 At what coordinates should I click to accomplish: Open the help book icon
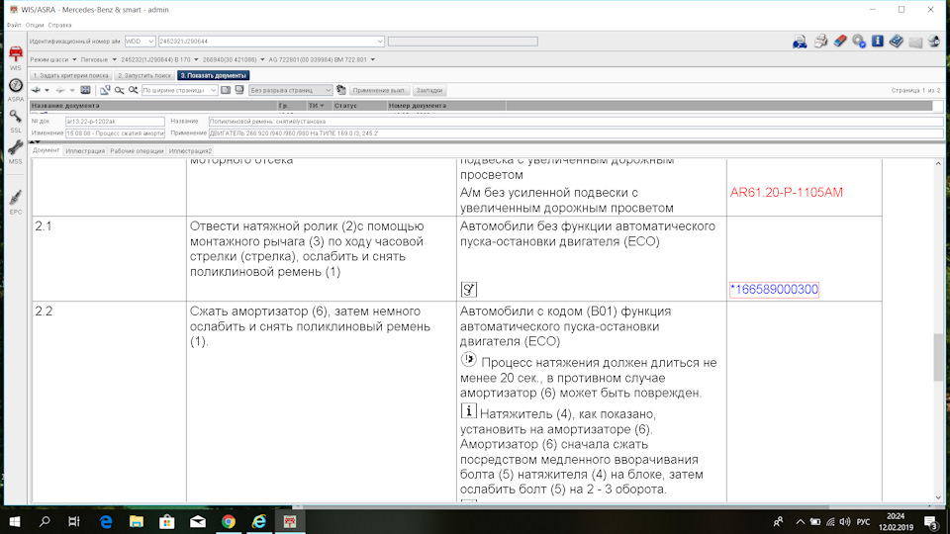pyautogui.click(x=897, y=42)
